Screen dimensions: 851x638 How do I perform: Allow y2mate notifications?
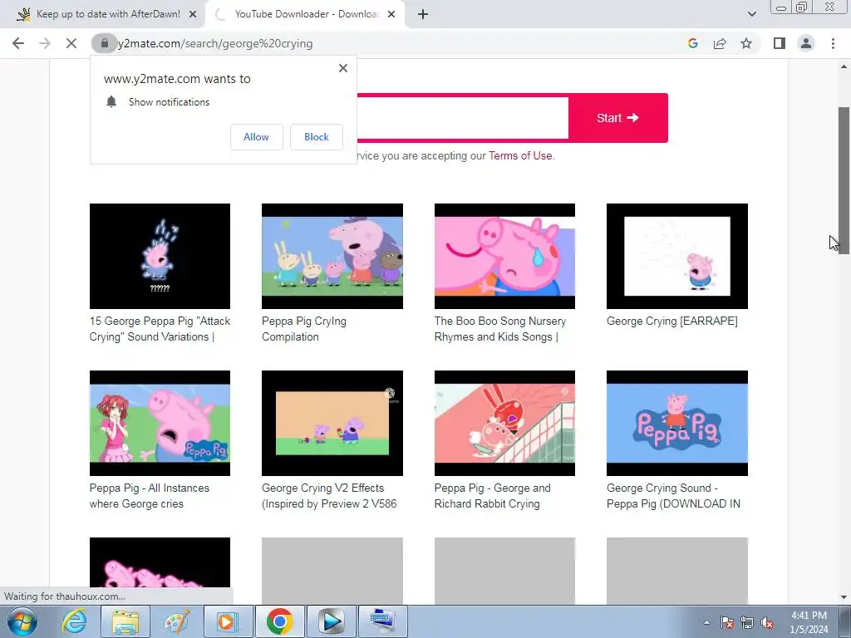coord(256,137)
